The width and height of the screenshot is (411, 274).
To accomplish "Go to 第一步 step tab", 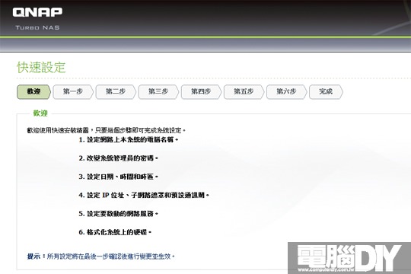I will 73,92.
